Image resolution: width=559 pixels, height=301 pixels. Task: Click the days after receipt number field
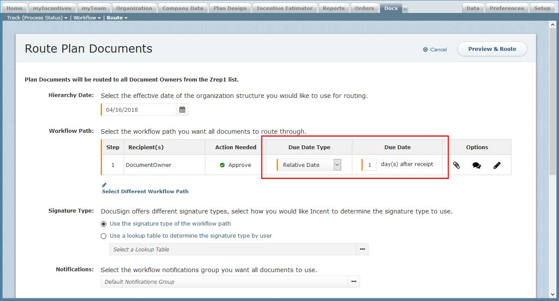click(x=369, y=165)
